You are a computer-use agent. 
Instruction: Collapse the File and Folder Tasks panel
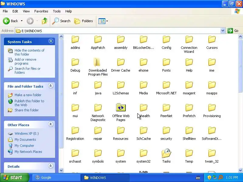point(51,86)
